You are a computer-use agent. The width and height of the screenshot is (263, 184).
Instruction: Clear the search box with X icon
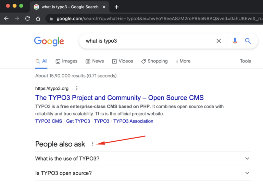point(218,41)
